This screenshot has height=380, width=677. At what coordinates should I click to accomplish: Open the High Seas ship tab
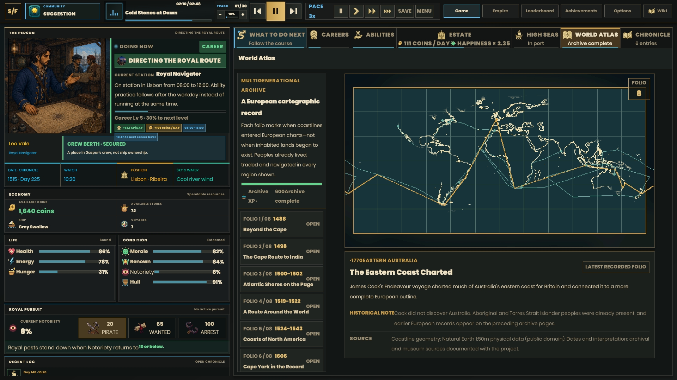tap(536, 38)
